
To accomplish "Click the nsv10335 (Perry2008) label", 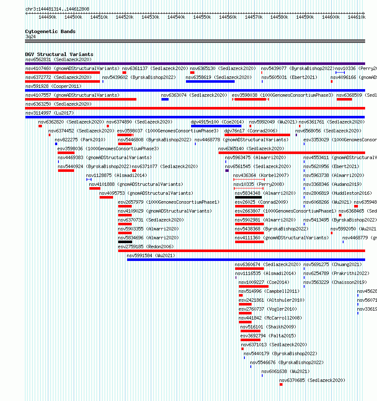I will (259, 185).
